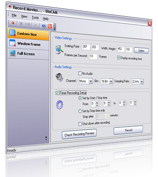Click Check Recording Preview button
This screenshot has width=158, height=177.
point(79,134)
